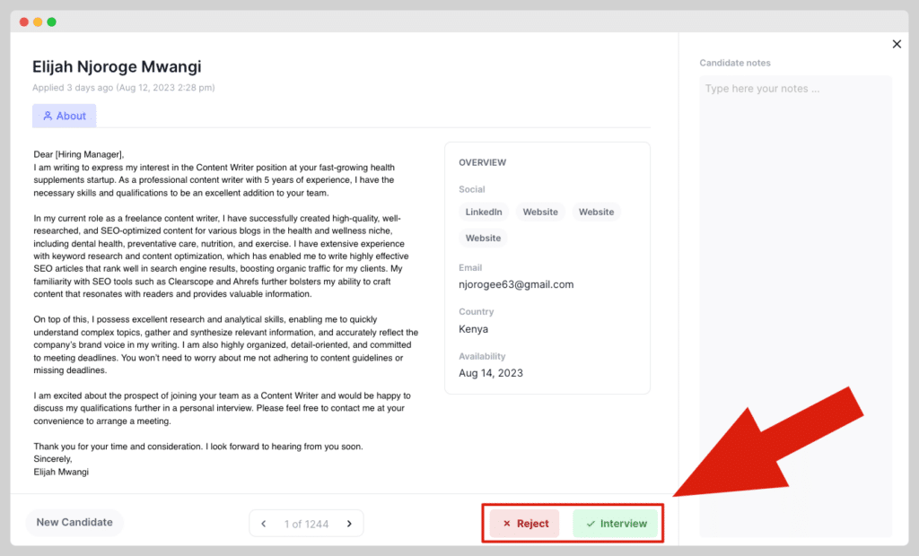This screenshot has width=919, height=556.
Task: Go to previous candidate arrow
Action: click(264, 524)
